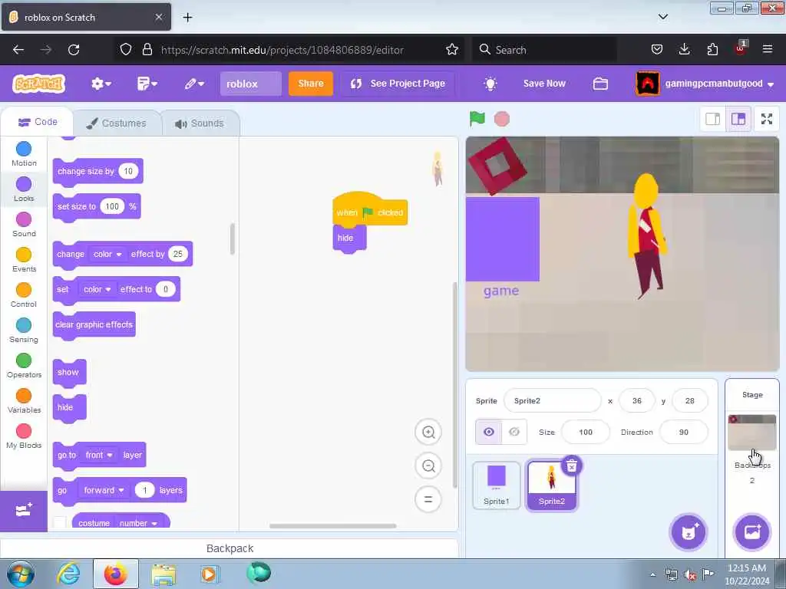Open the File menu icon

click(x=147, y=84)
